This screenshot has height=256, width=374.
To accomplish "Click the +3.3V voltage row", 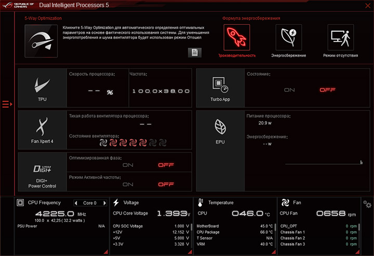I will [151, 244].
